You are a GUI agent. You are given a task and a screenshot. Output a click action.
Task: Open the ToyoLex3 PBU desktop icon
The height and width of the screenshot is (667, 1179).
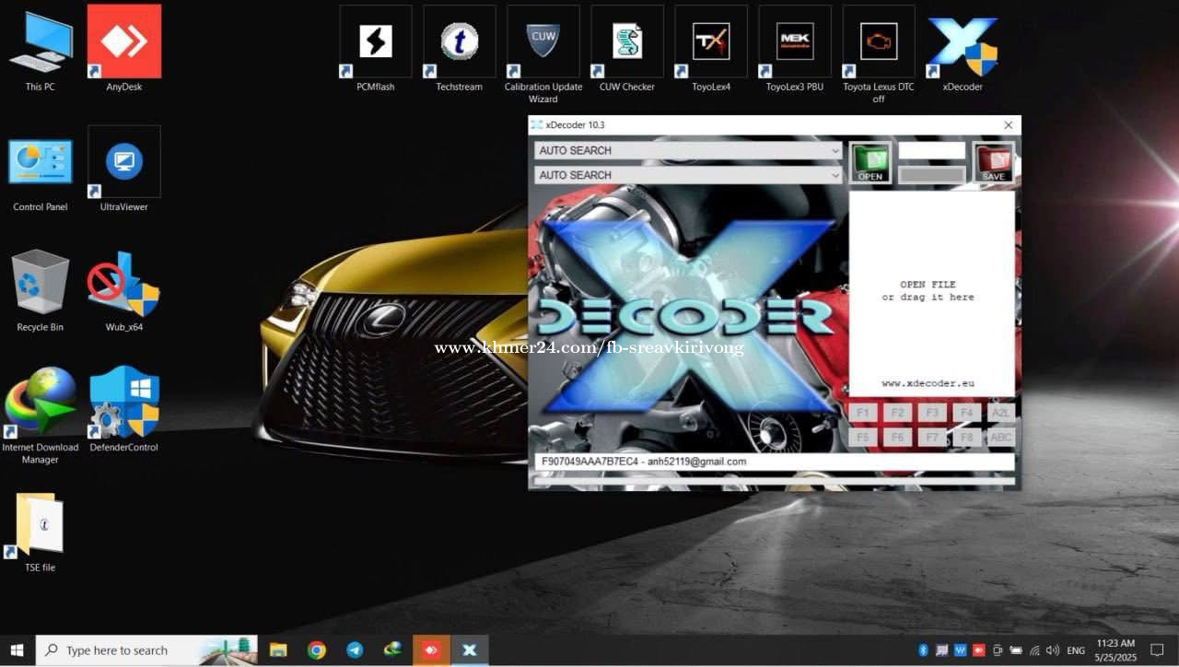pyautogui.click(x=795, y=50)
